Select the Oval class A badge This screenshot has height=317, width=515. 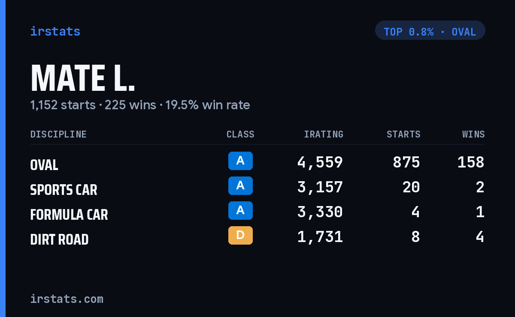pyautogui.click(x=240, y=161)
